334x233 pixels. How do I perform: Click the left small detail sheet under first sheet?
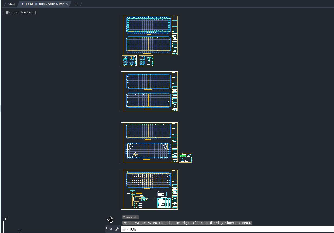point(129,61)
